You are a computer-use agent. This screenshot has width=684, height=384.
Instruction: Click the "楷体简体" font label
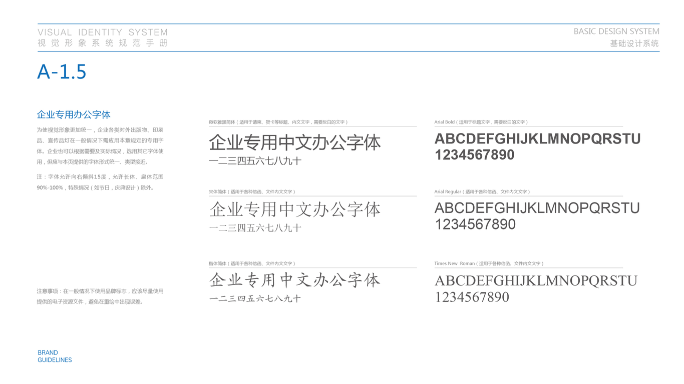pos(252,263)
